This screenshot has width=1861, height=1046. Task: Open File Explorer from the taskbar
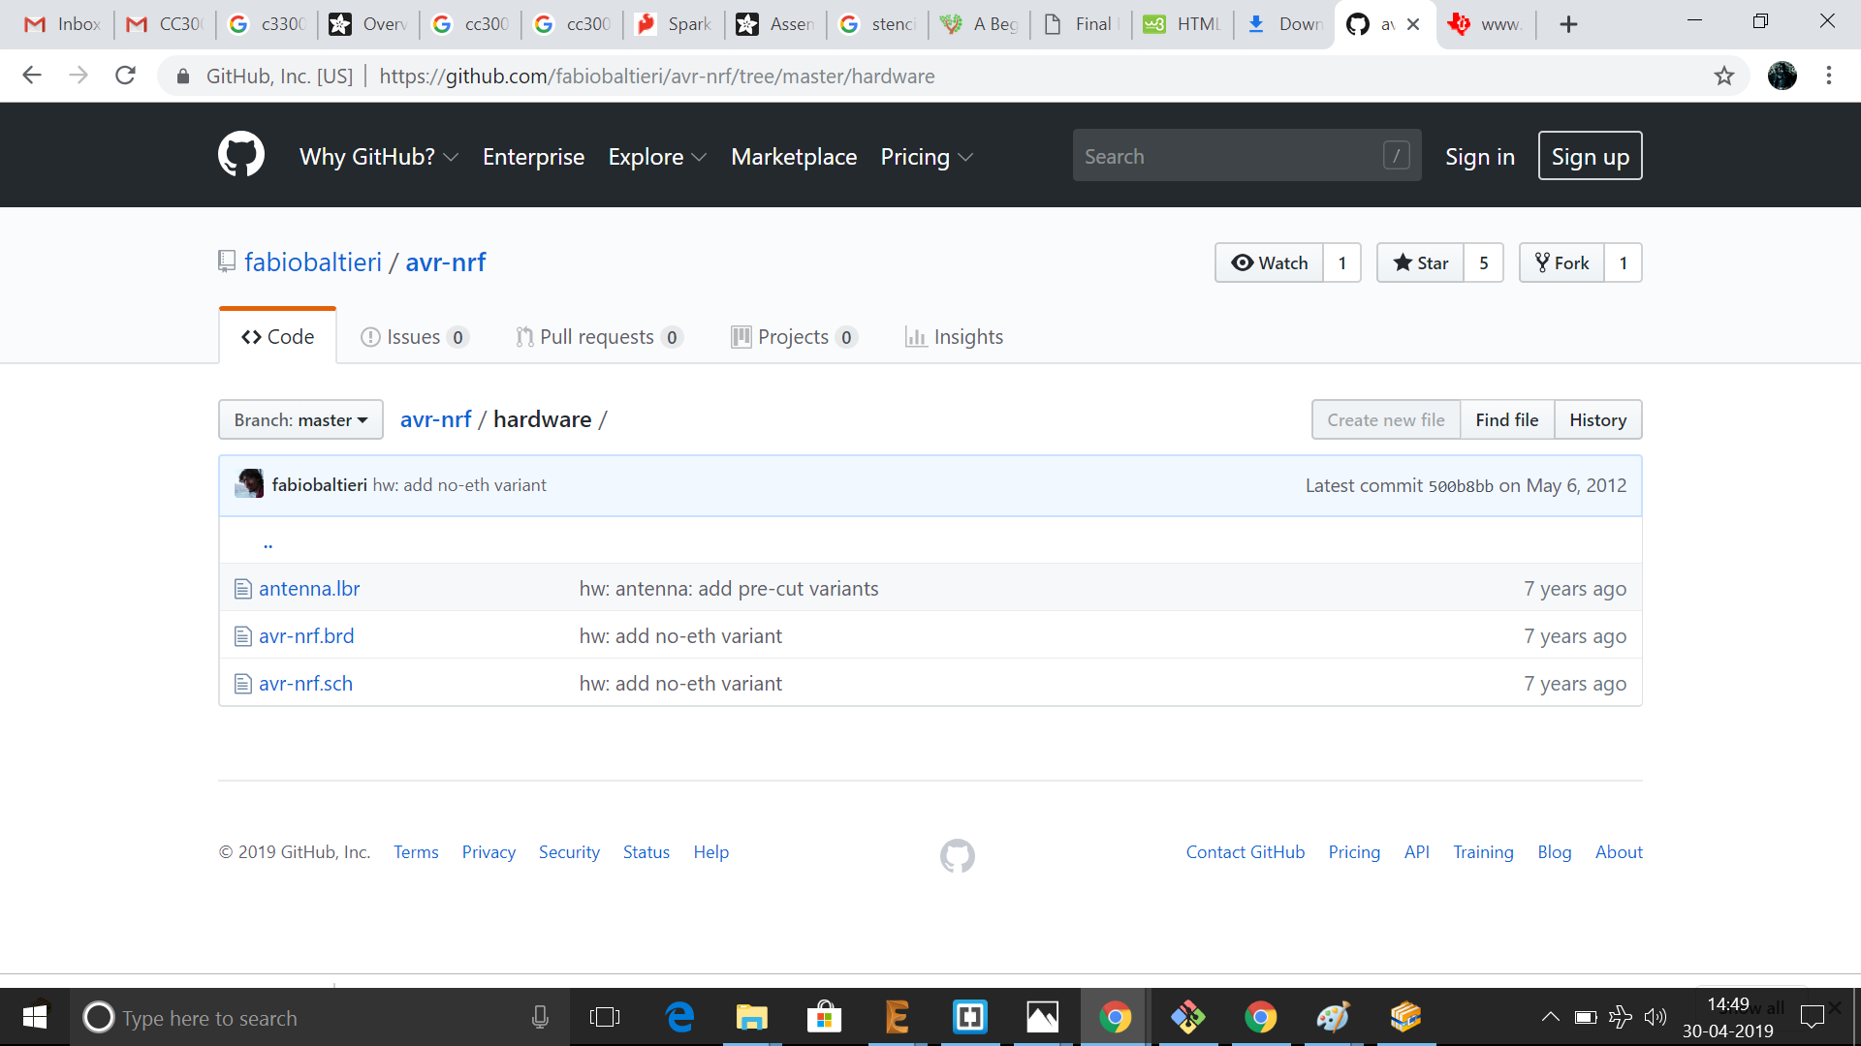[751, 1017]
